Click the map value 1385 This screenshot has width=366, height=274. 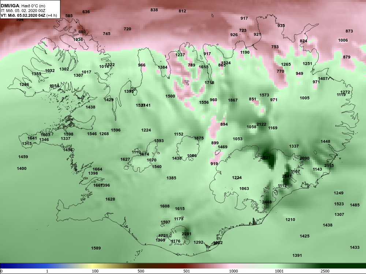(171, 178)
